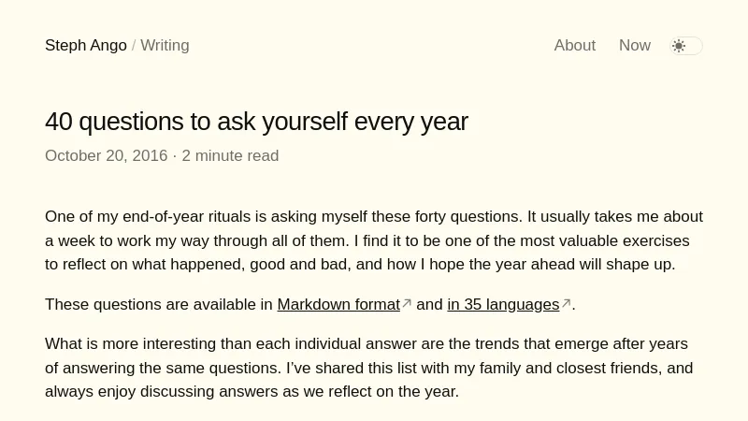Screen dimensions: 748x421
Task: Click the article title heading
Action: tap(256, 122)
